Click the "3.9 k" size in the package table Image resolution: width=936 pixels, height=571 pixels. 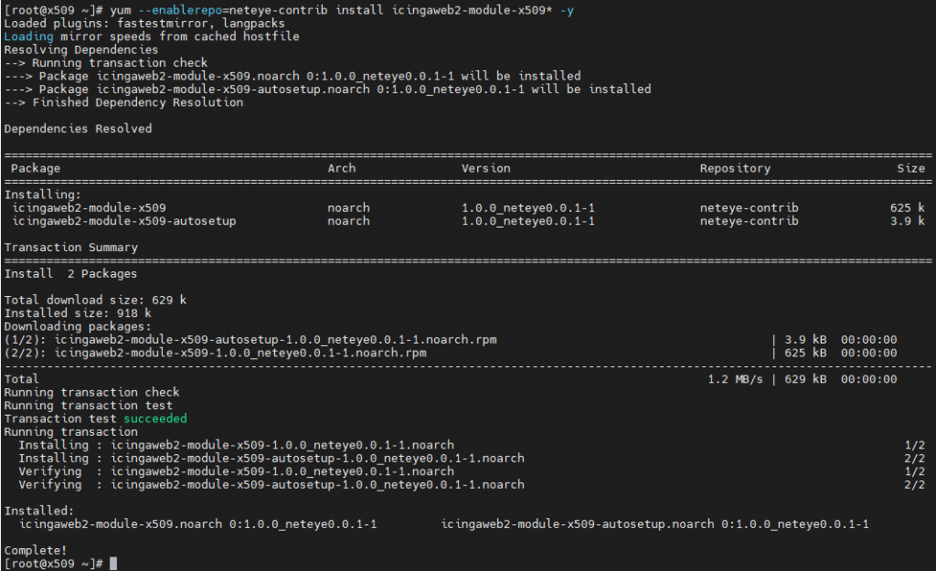(908, 221)
